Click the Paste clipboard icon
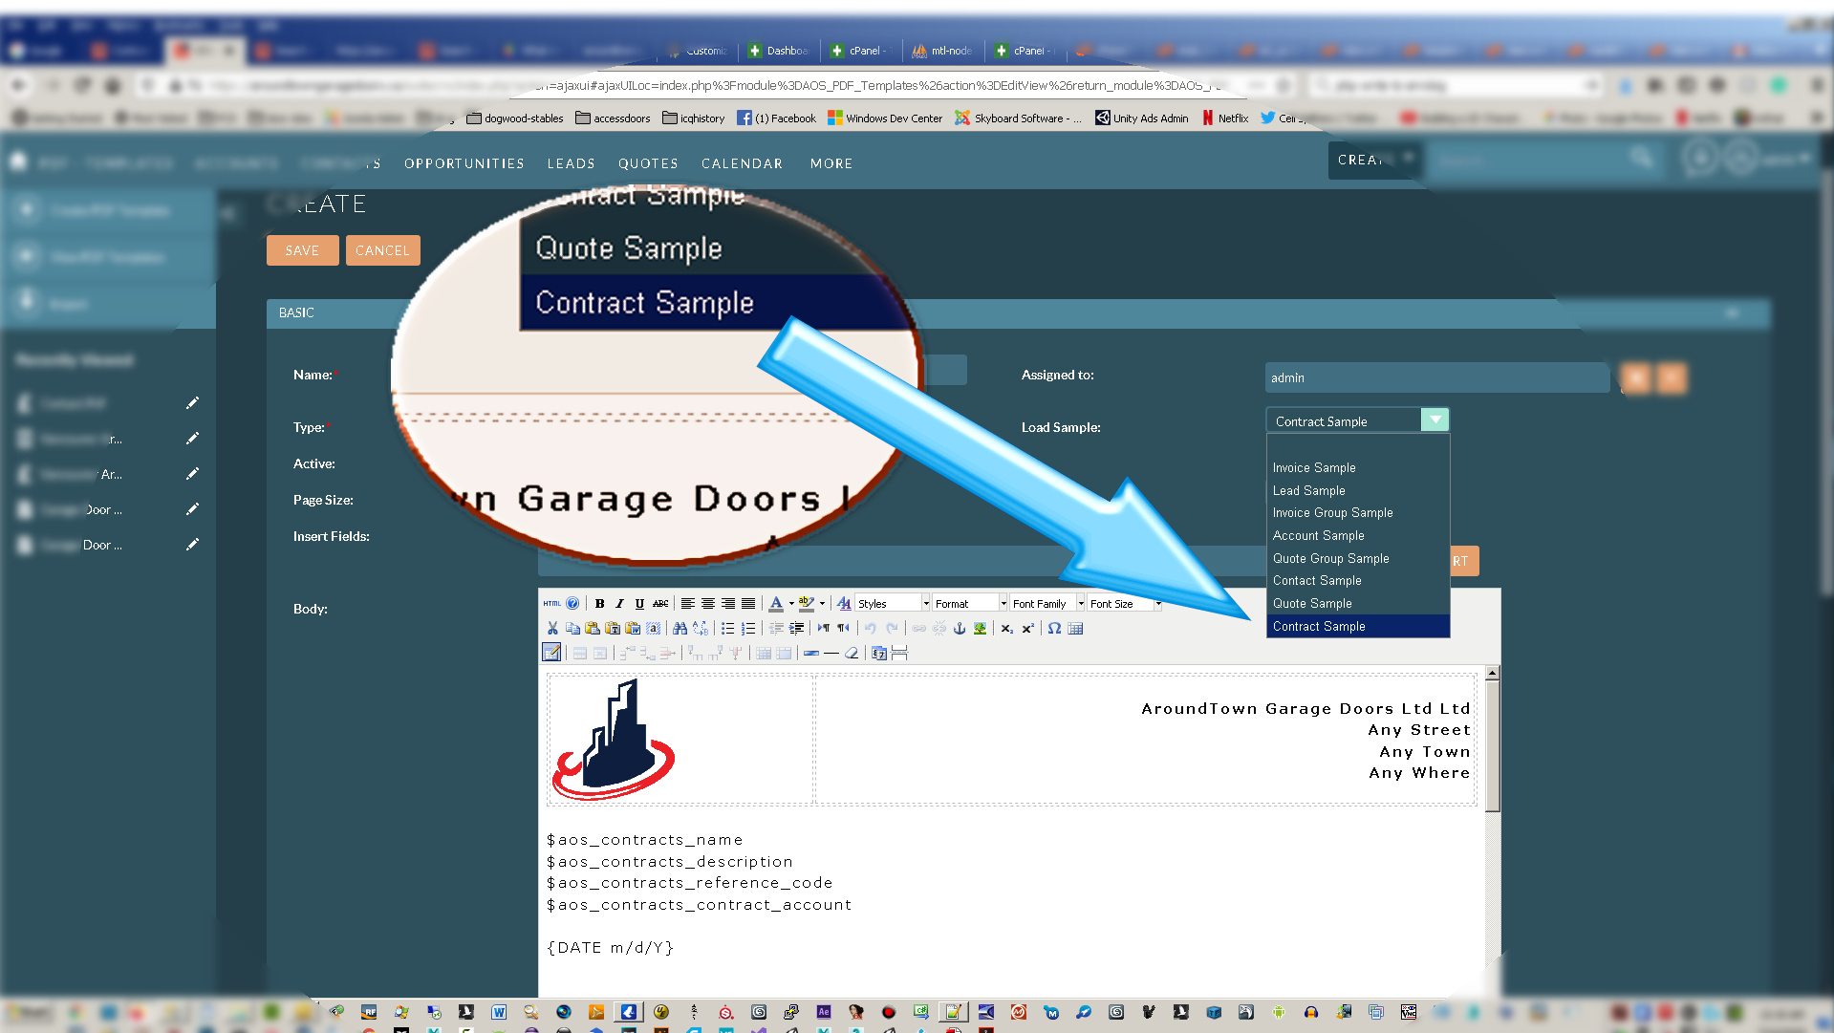 [593, 629]
